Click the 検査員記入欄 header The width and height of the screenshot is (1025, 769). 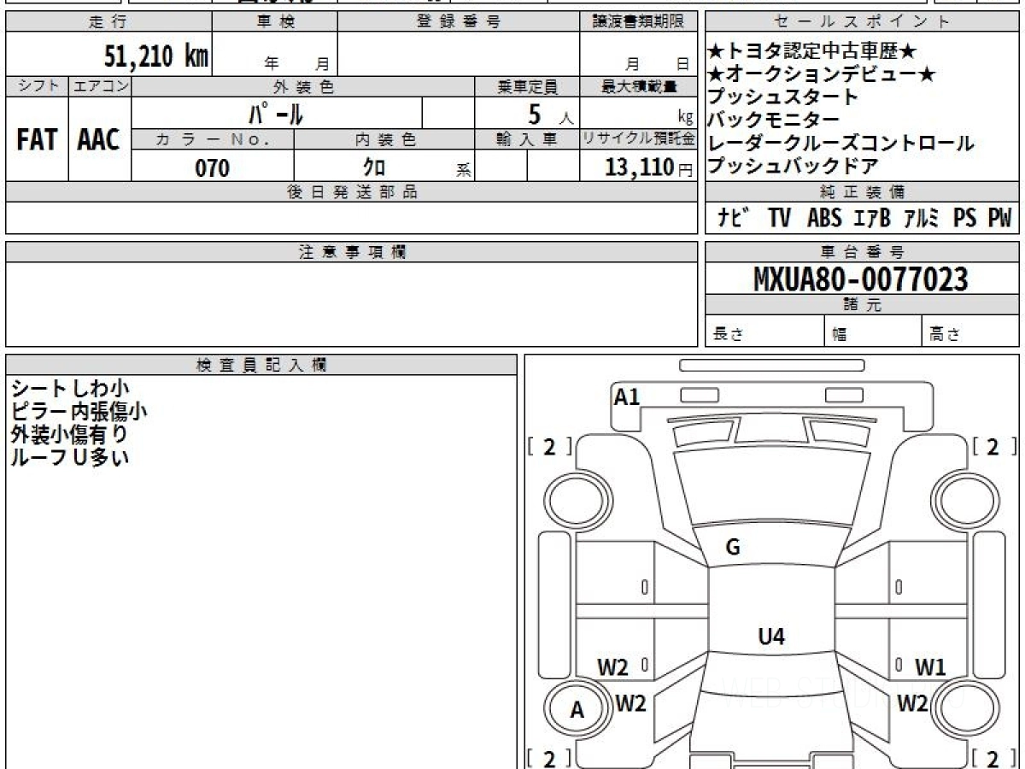click(261, 364)
